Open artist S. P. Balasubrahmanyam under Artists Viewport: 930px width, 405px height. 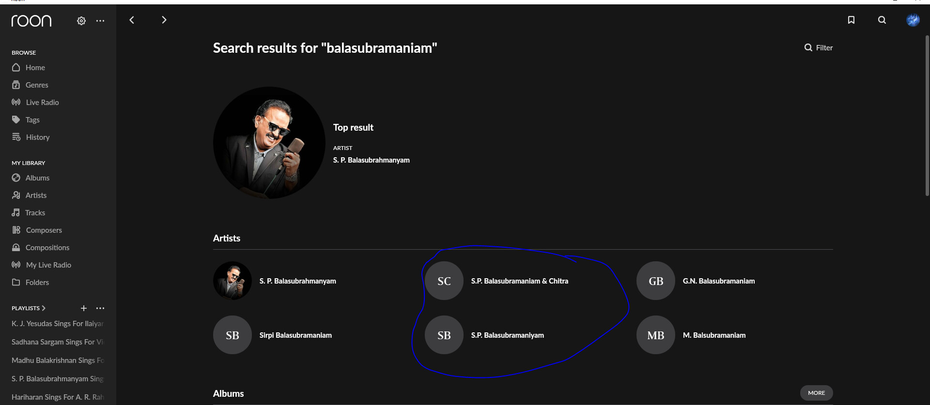click(x=297, y=281)
